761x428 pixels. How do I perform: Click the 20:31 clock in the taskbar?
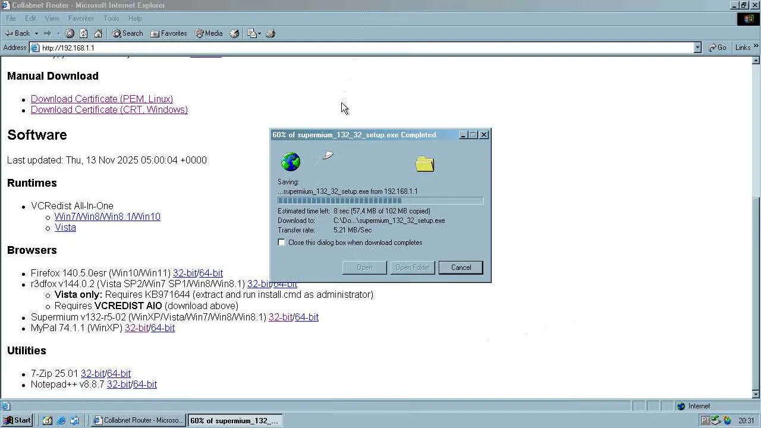(x=746, y=420)
